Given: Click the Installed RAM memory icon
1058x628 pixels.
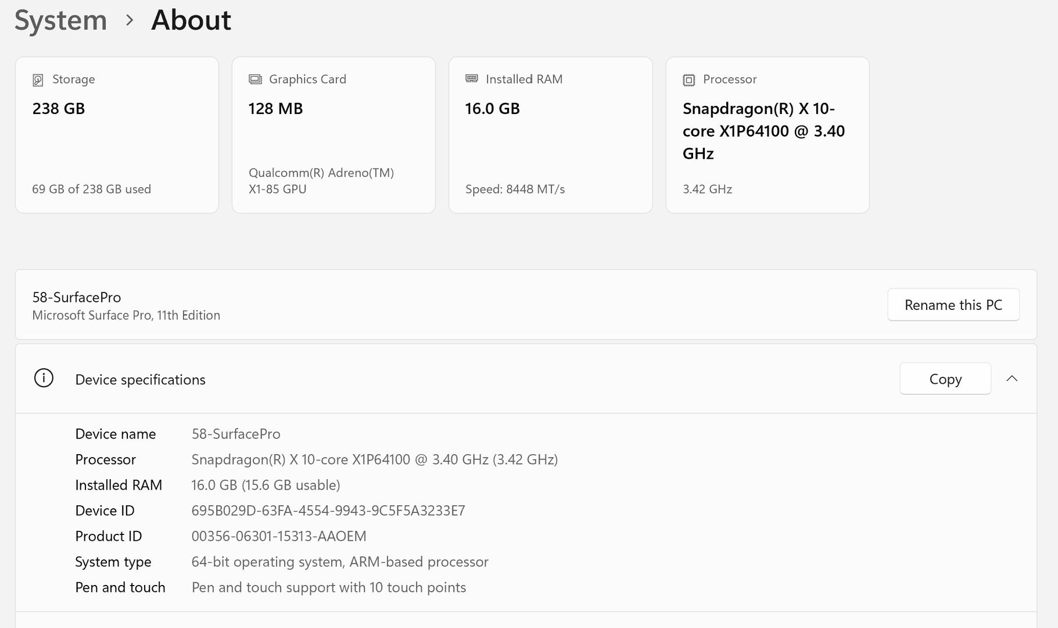Looking at the screenshot, I should click(x=472, y=78).
